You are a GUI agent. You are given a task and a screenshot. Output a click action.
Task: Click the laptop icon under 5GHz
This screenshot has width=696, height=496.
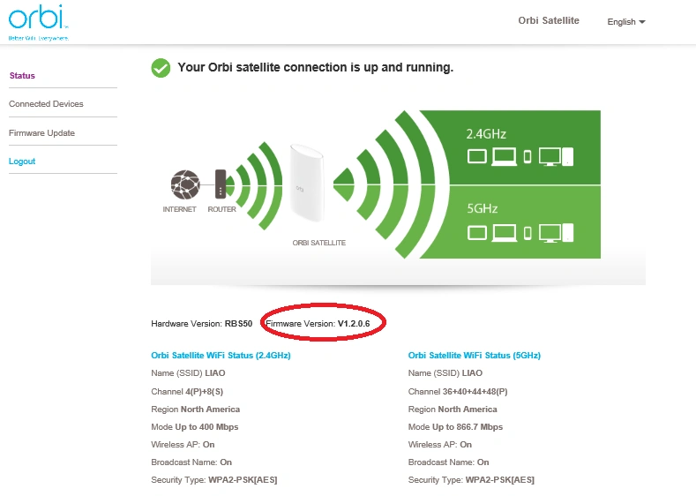pyautogui.click(x=505, y=233)
